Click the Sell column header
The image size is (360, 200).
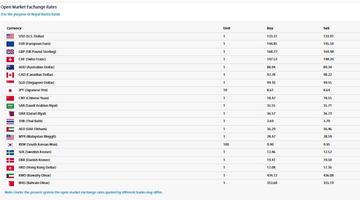(x=326, y=28)
